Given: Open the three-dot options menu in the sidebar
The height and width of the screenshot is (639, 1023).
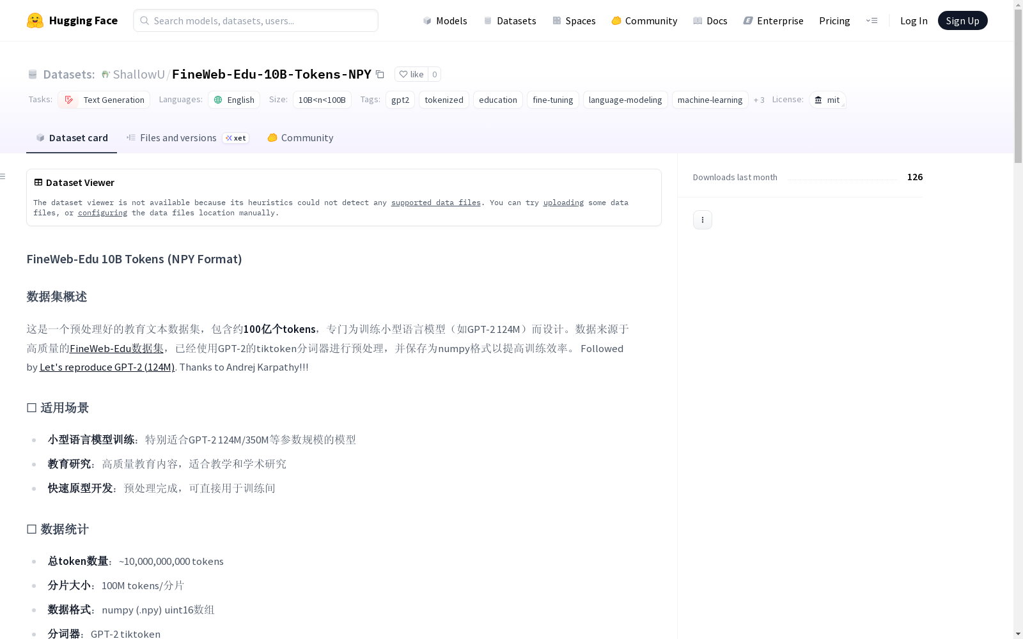Looking at the screenshot, I should click(x=703, y=220).
